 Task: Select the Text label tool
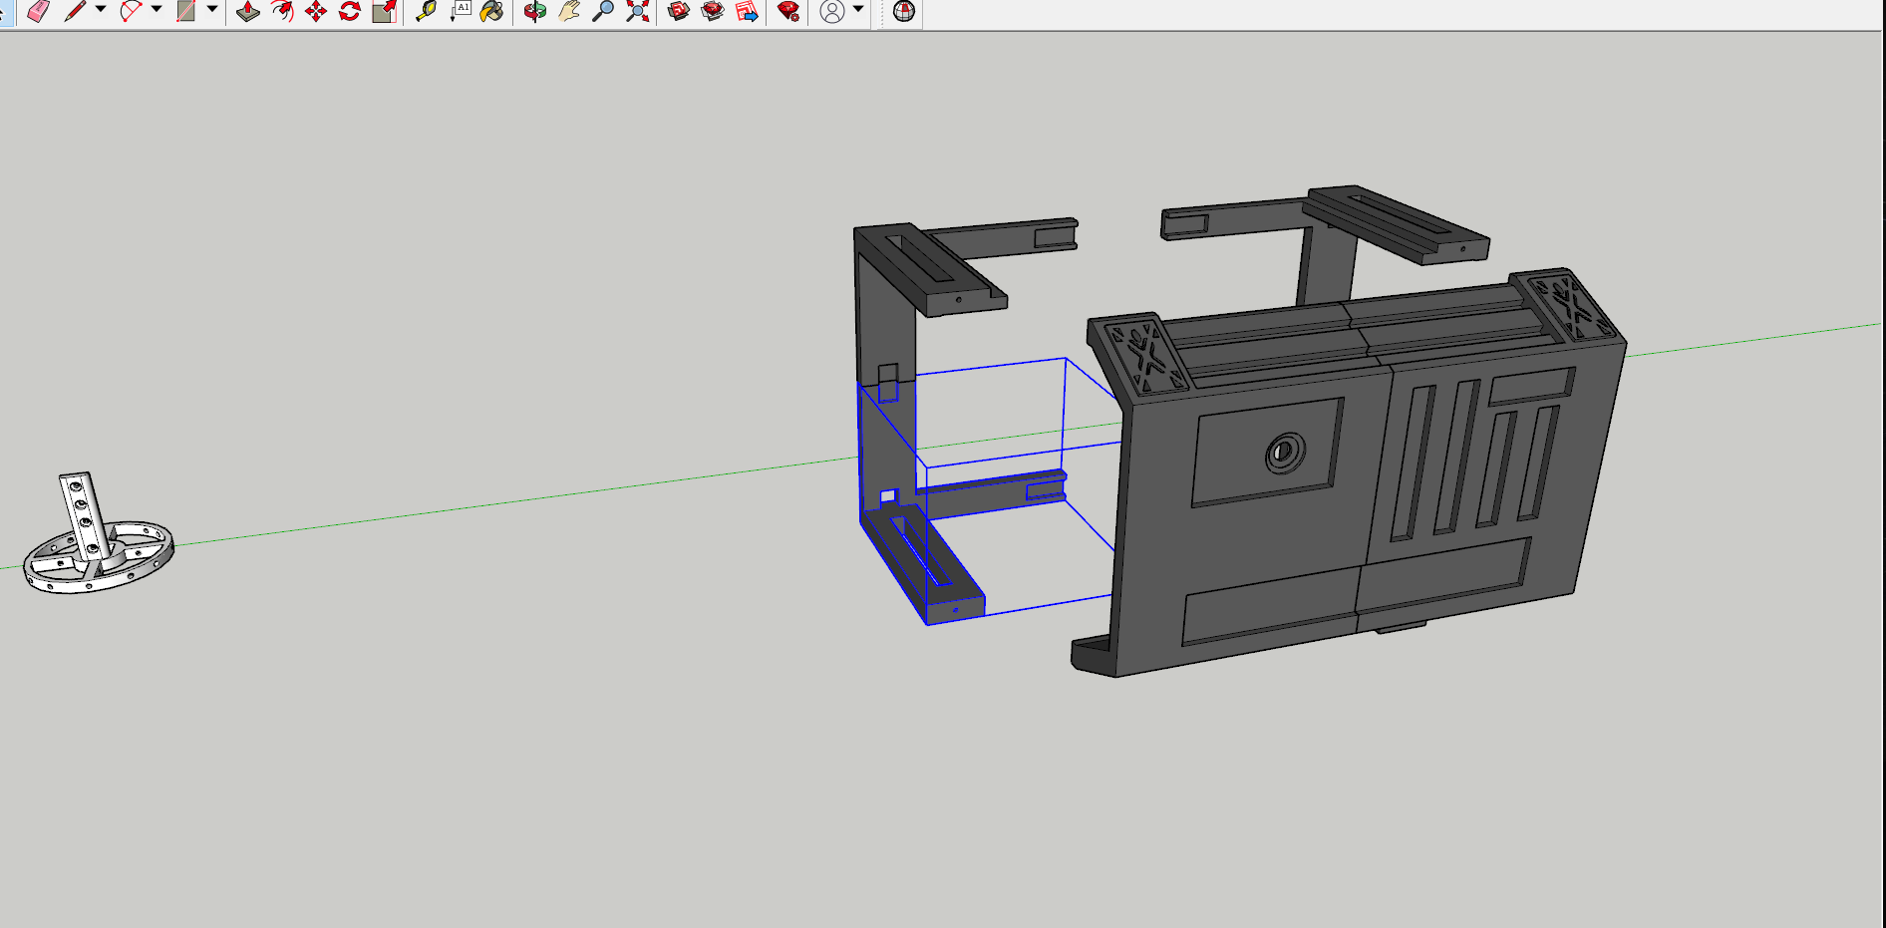pyautogui.click(x=460, y=11)
